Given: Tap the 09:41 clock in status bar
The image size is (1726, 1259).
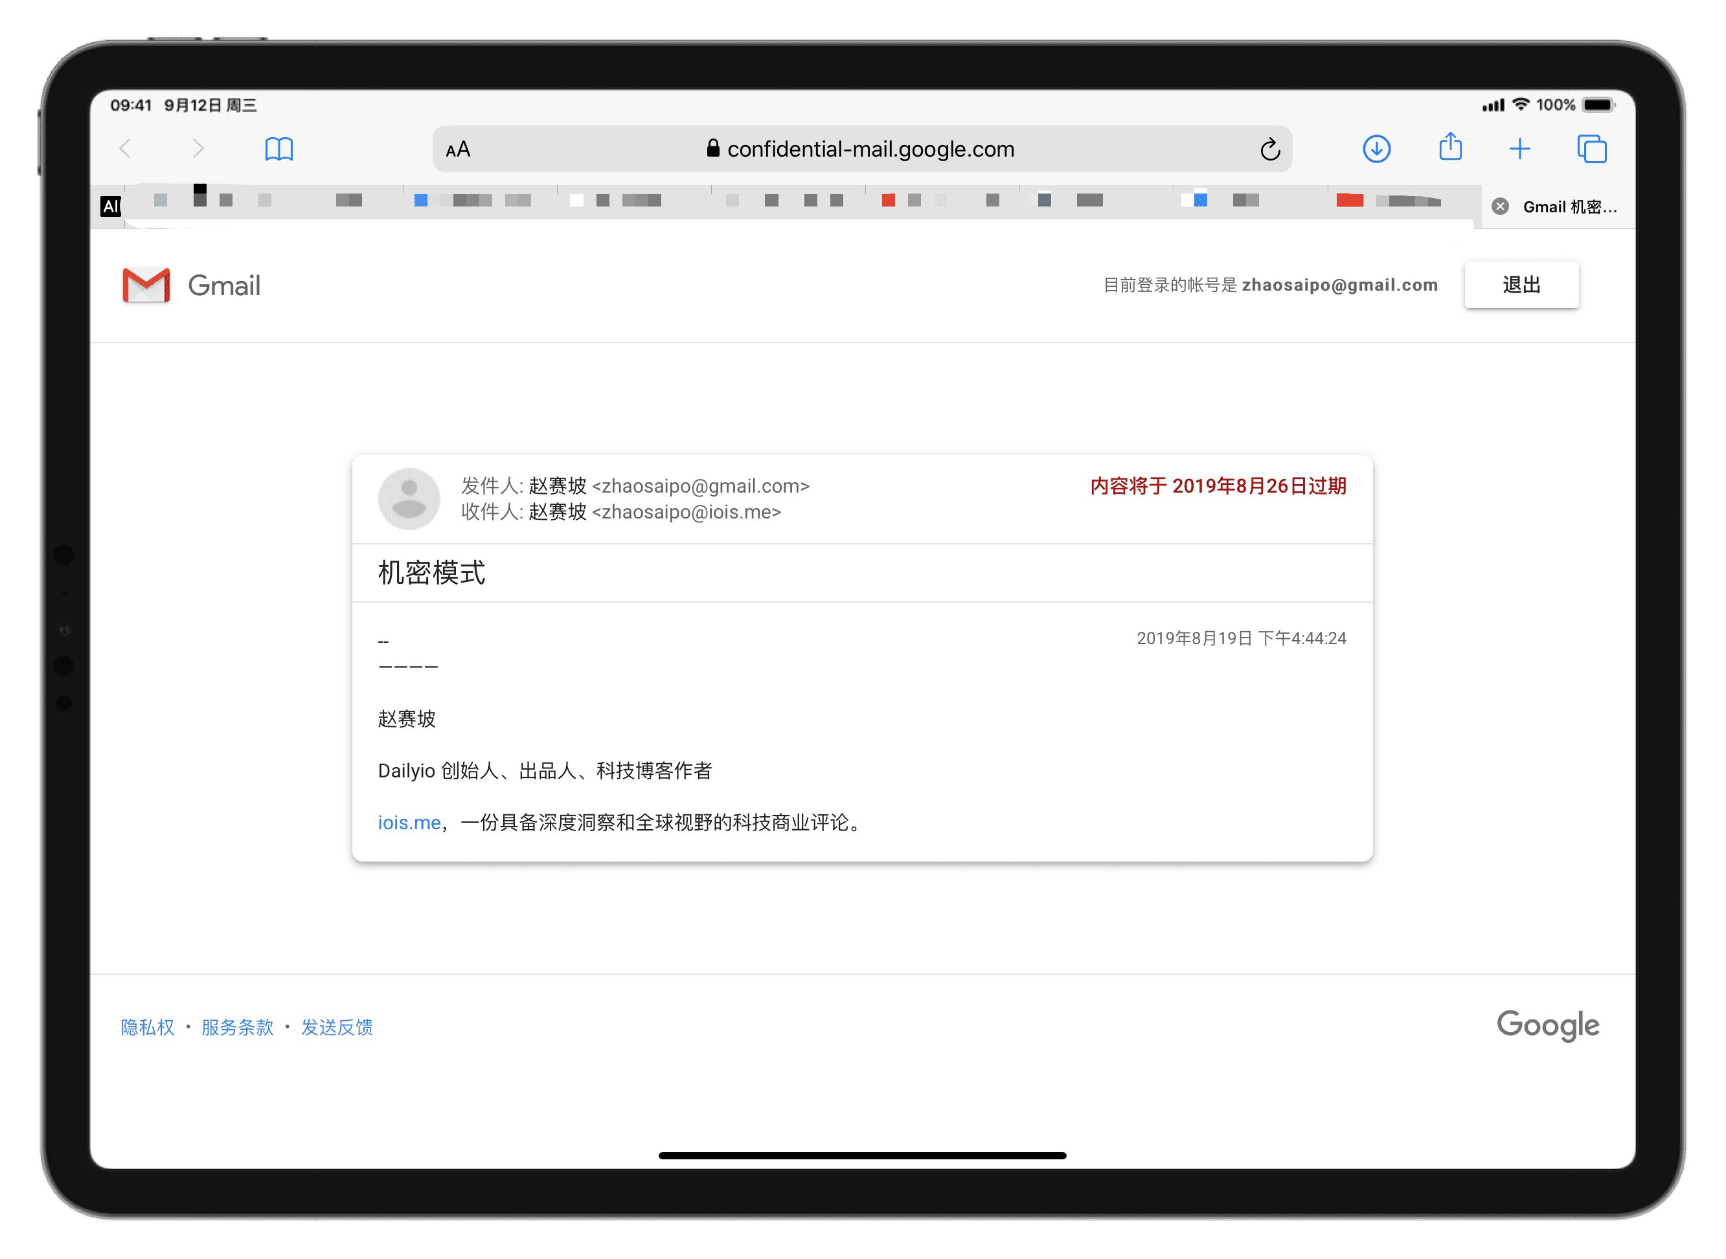Looking at the screenshot, I should click(x=131, y=105).
